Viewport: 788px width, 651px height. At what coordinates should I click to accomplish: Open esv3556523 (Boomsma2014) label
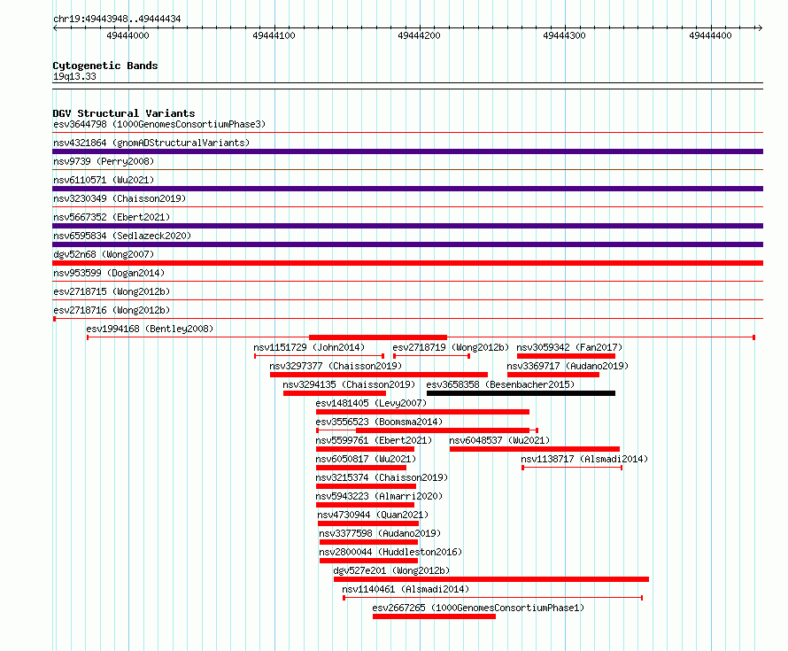click(x=379, y=422)
